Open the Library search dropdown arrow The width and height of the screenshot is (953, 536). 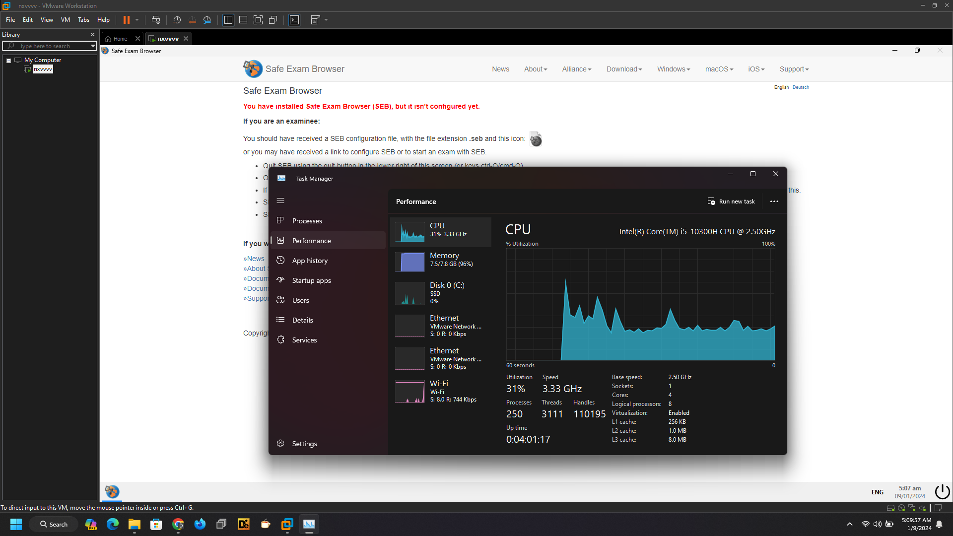(x=93, y=46)
